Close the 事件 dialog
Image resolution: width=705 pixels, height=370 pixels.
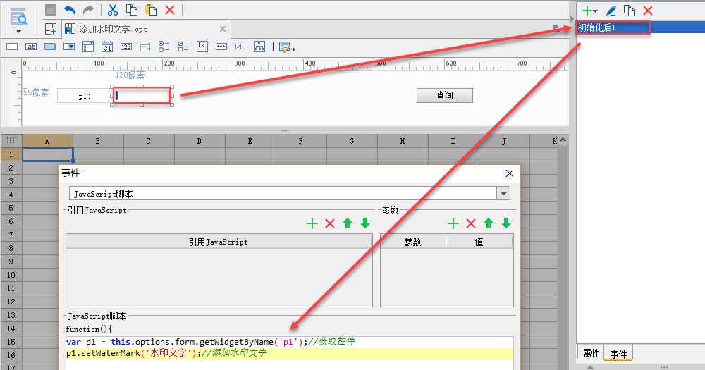510,173
